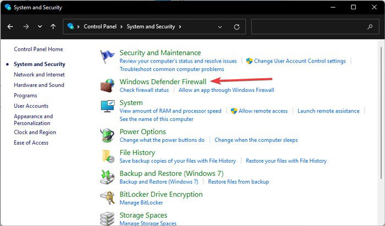Image resolution: width=385 pixels, height=226 pixels.
Task: Open the System monitor icon
Action: [108, 106]
